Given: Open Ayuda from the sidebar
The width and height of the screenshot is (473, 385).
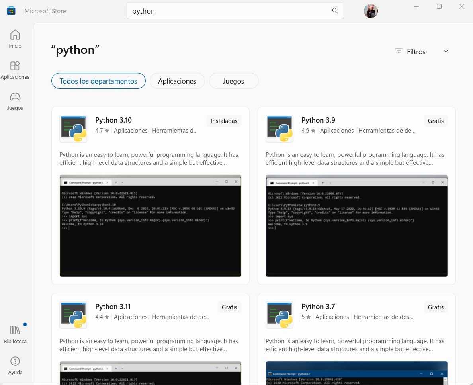Looking at the screenshot, I should click(15, 365).
